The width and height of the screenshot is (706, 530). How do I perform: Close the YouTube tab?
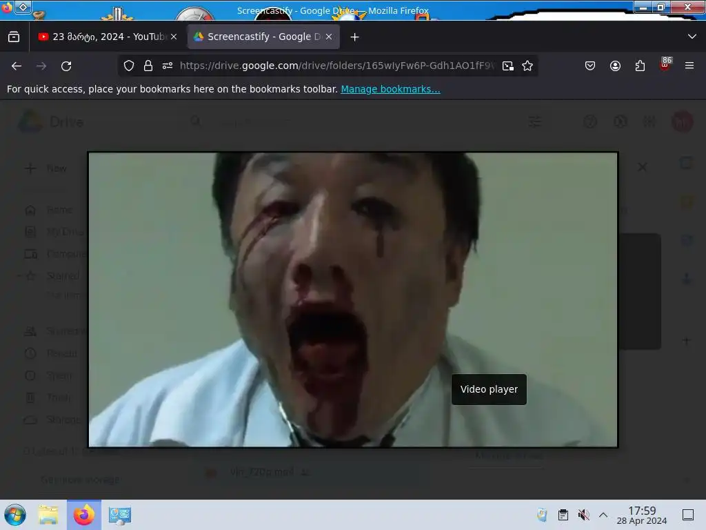click(x=174, y=37)
